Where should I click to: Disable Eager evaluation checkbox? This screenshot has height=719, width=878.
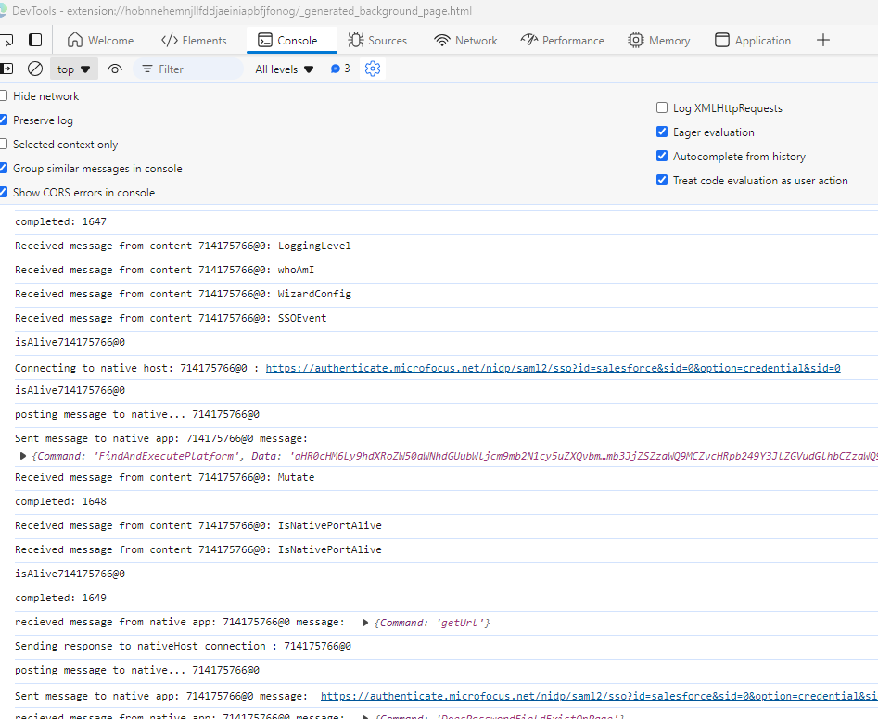point(662,132)
